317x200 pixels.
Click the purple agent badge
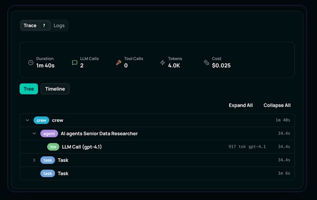49,134
